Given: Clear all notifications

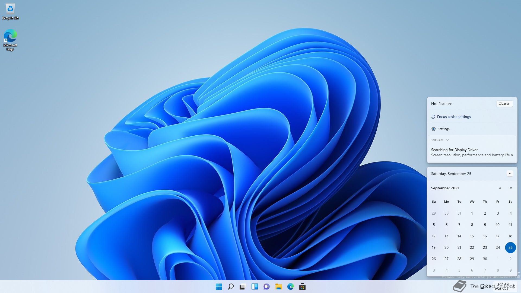Looking at the screenshot, I should [504, 104].
